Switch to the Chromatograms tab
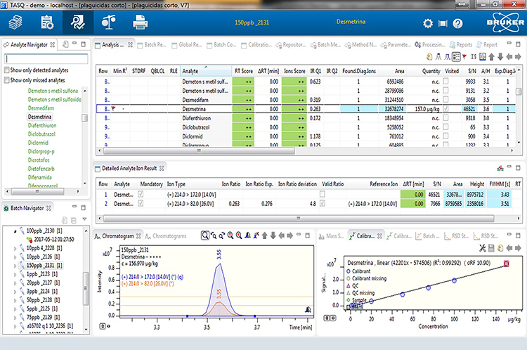527x350 pixels. [169, 235]
